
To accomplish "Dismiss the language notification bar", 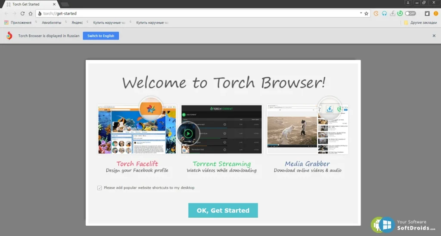I will (434, 36).
